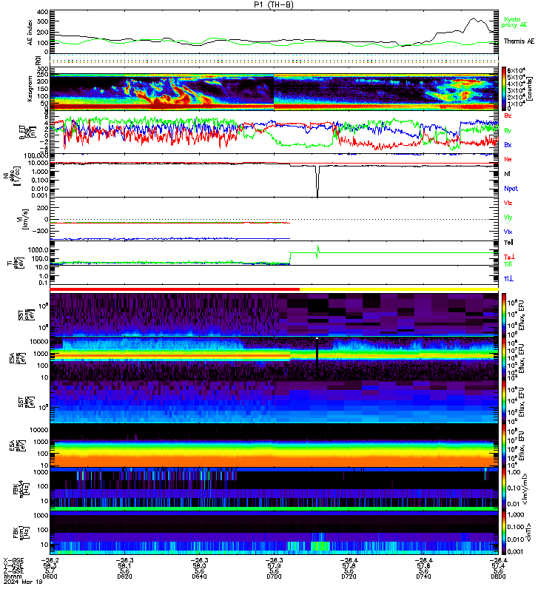This screenshot has height=592, width=555.
Task: Click the 0600 time tick label
Action: 50,576
